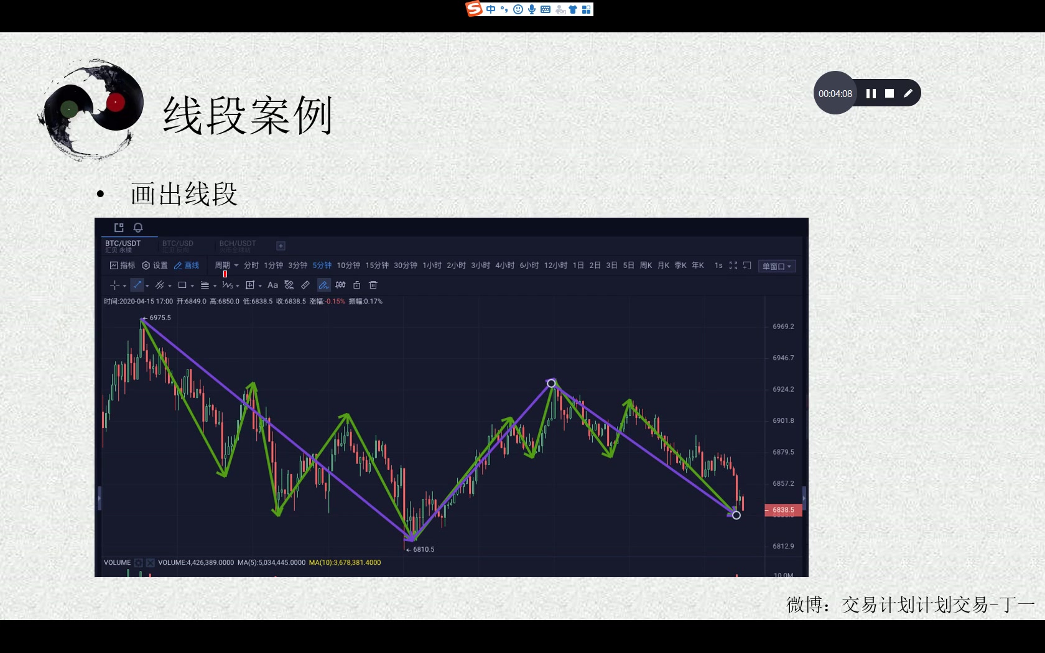Add a new symbol tab
Image resolution: width=1045 pixels, height=653 pixels.
pyautogui.click(x=281, y=246)
